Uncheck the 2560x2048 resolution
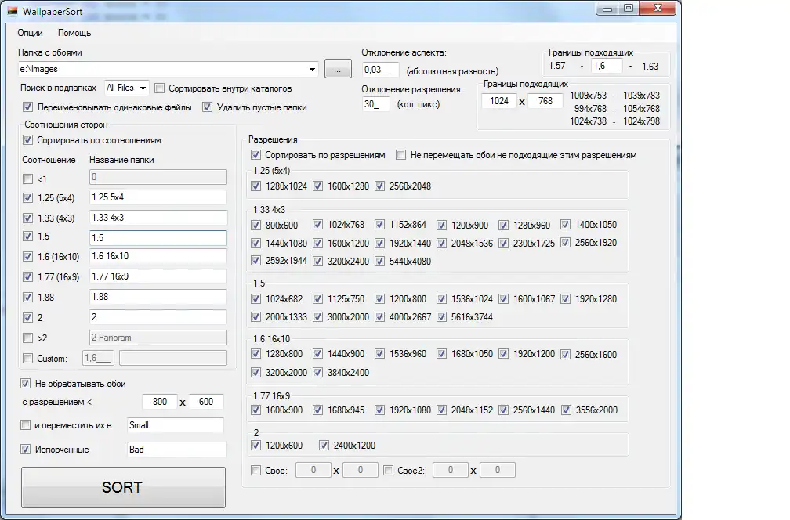 380,186
